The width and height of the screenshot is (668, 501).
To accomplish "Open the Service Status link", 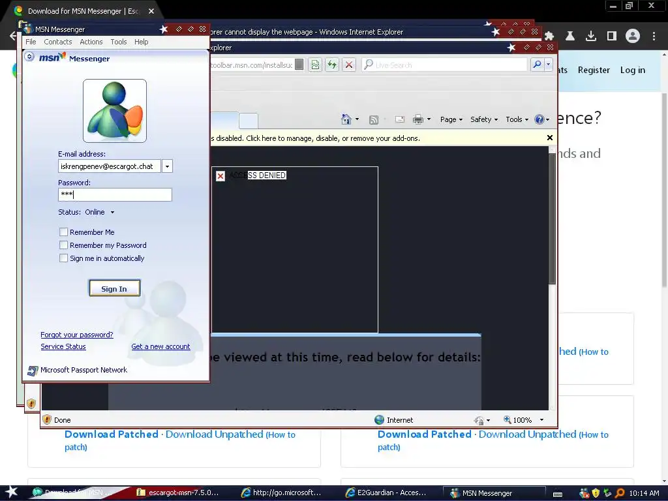I will coord(63,347).
